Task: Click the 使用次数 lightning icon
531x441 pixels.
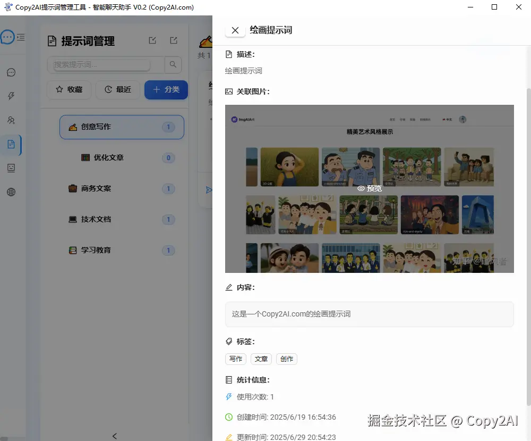Action: click(x=229, y=396)
